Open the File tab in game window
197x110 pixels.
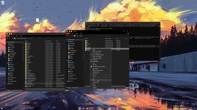pyautogui.click(x=68, y=33)
